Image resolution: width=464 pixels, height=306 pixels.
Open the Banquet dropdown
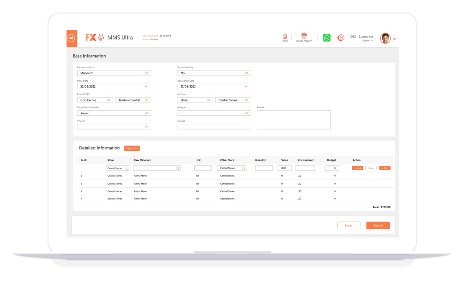[x=214, y=113]
